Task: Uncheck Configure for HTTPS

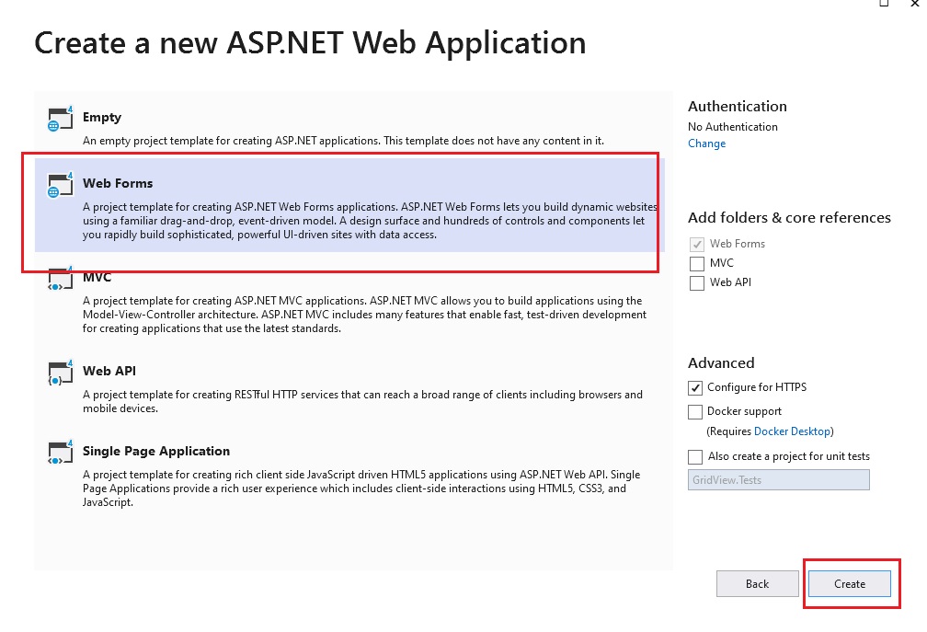Action: click(x=695, y=388)
